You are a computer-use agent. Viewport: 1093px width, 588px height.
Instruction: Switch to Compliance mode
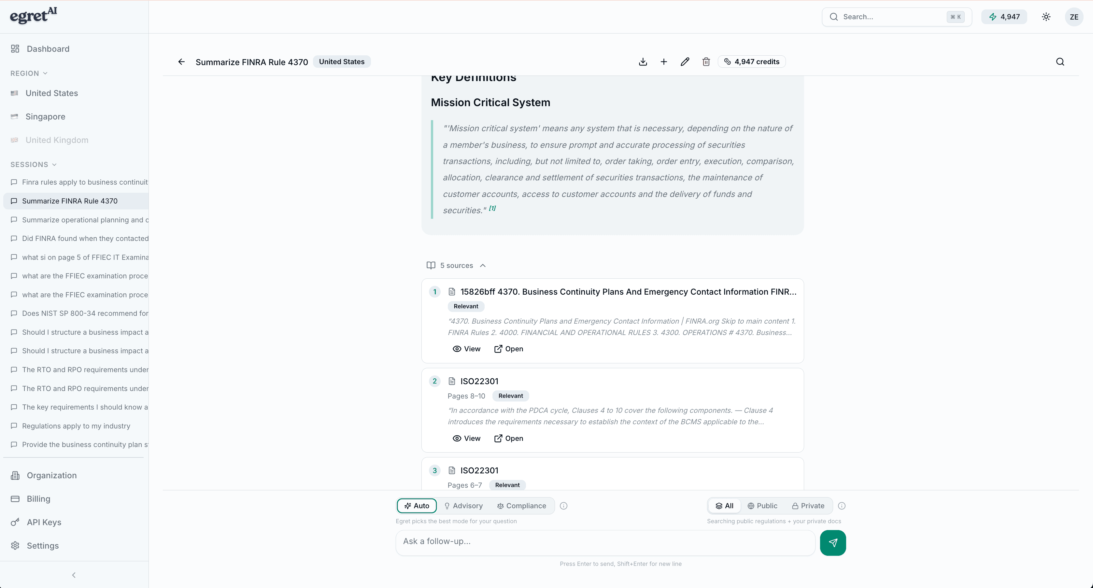pos(521,506)
